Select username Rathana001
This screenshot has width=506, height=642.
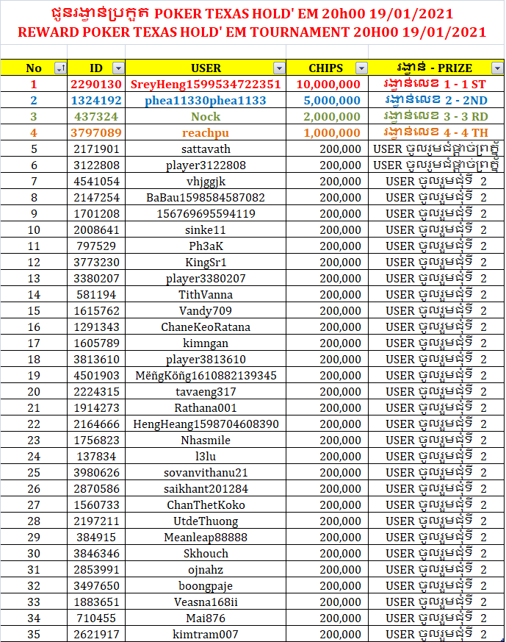click(206, 408)
